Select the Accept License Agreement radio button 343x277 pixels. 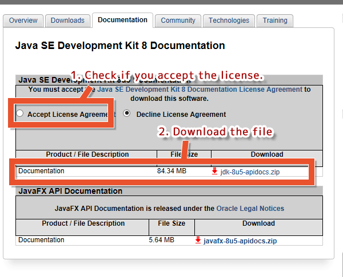point(19,113)
